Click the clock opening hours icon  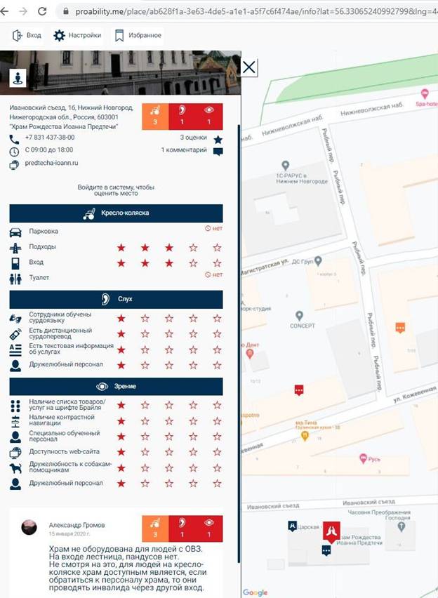tap(14, 152)
